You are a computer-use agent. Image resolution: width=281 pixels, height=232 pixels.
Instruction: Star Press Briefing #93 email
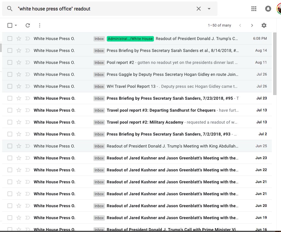pyautogui.click(x=19, y=134)
